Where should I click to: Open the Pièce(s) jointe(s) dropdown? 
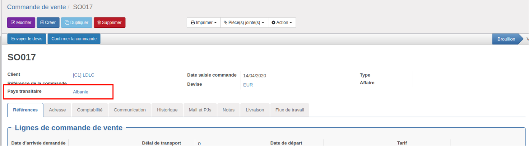(x=244, y=22)
